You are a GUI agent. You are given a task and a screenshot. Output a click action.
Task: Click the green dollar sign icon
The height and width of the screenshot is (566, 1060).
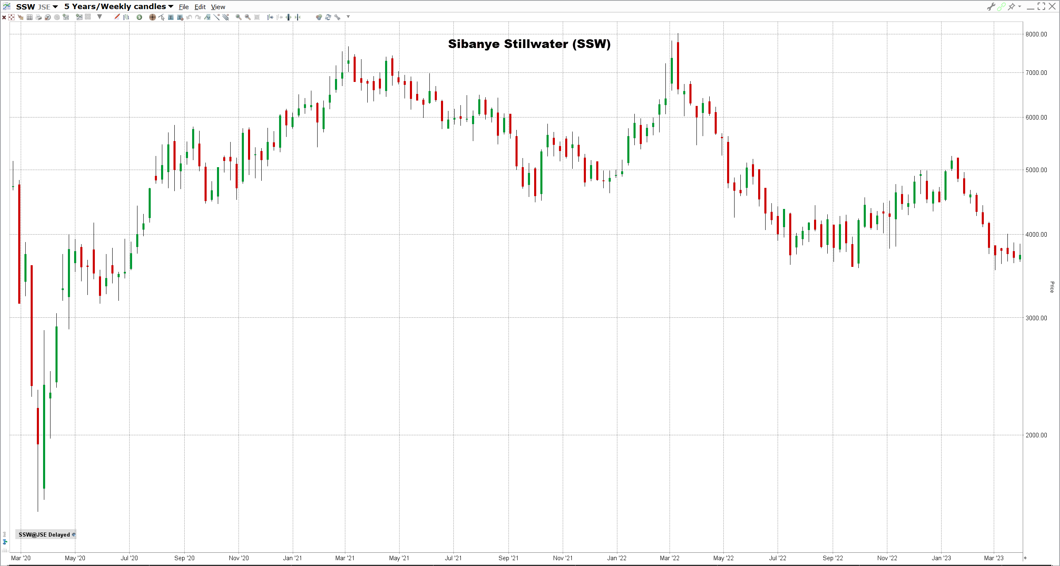tap(139, 17)
